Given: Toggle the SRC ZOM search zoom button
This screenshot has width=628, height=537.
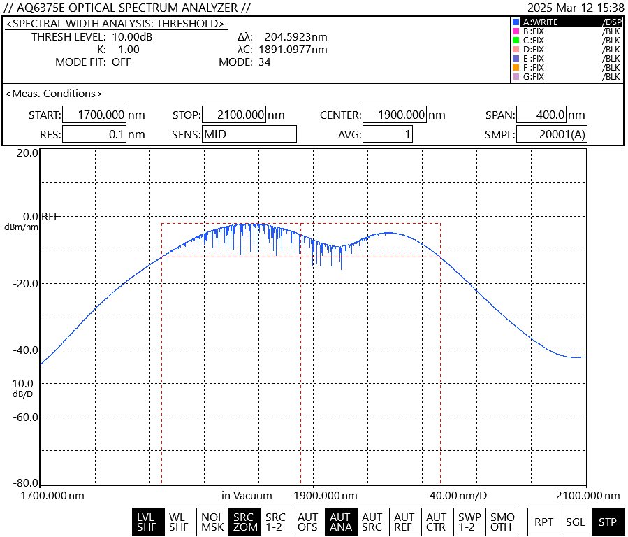Looking at the screenshot, I should [x=244, y=522].
